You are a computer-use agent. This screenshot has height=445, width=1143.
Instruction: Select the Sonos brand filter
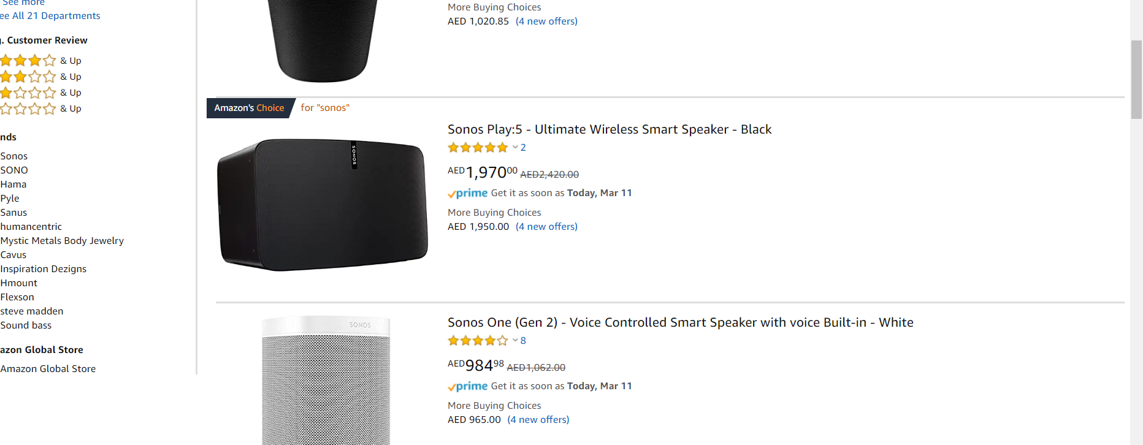14,156
